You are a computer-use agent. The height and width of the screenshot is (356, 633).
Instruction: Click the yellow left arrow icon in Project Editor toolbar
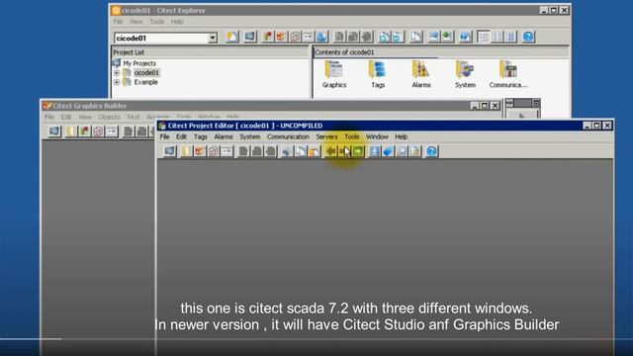tap(331, 151)
